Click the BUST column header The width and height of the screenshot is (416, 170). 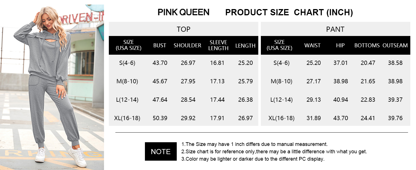click(x=160, y=45)
